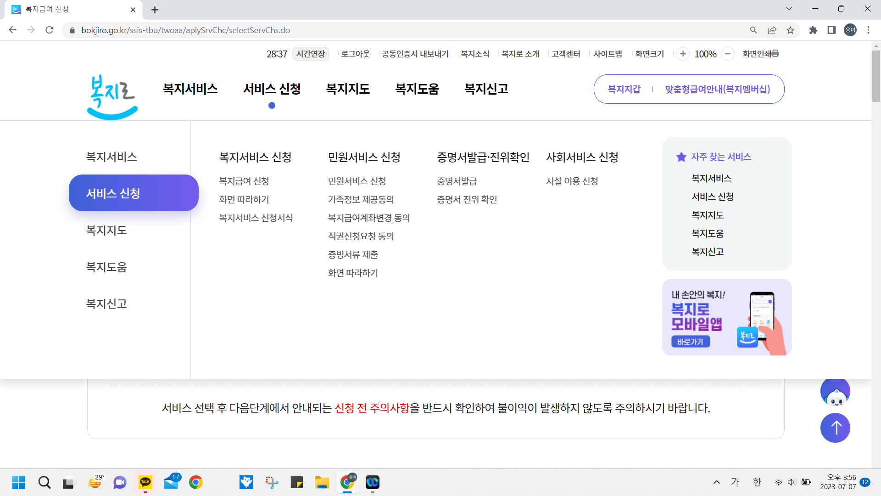Click 바로가기 in the mobile app banner
The height and width of the screenshot is (496, 881).
690,342
